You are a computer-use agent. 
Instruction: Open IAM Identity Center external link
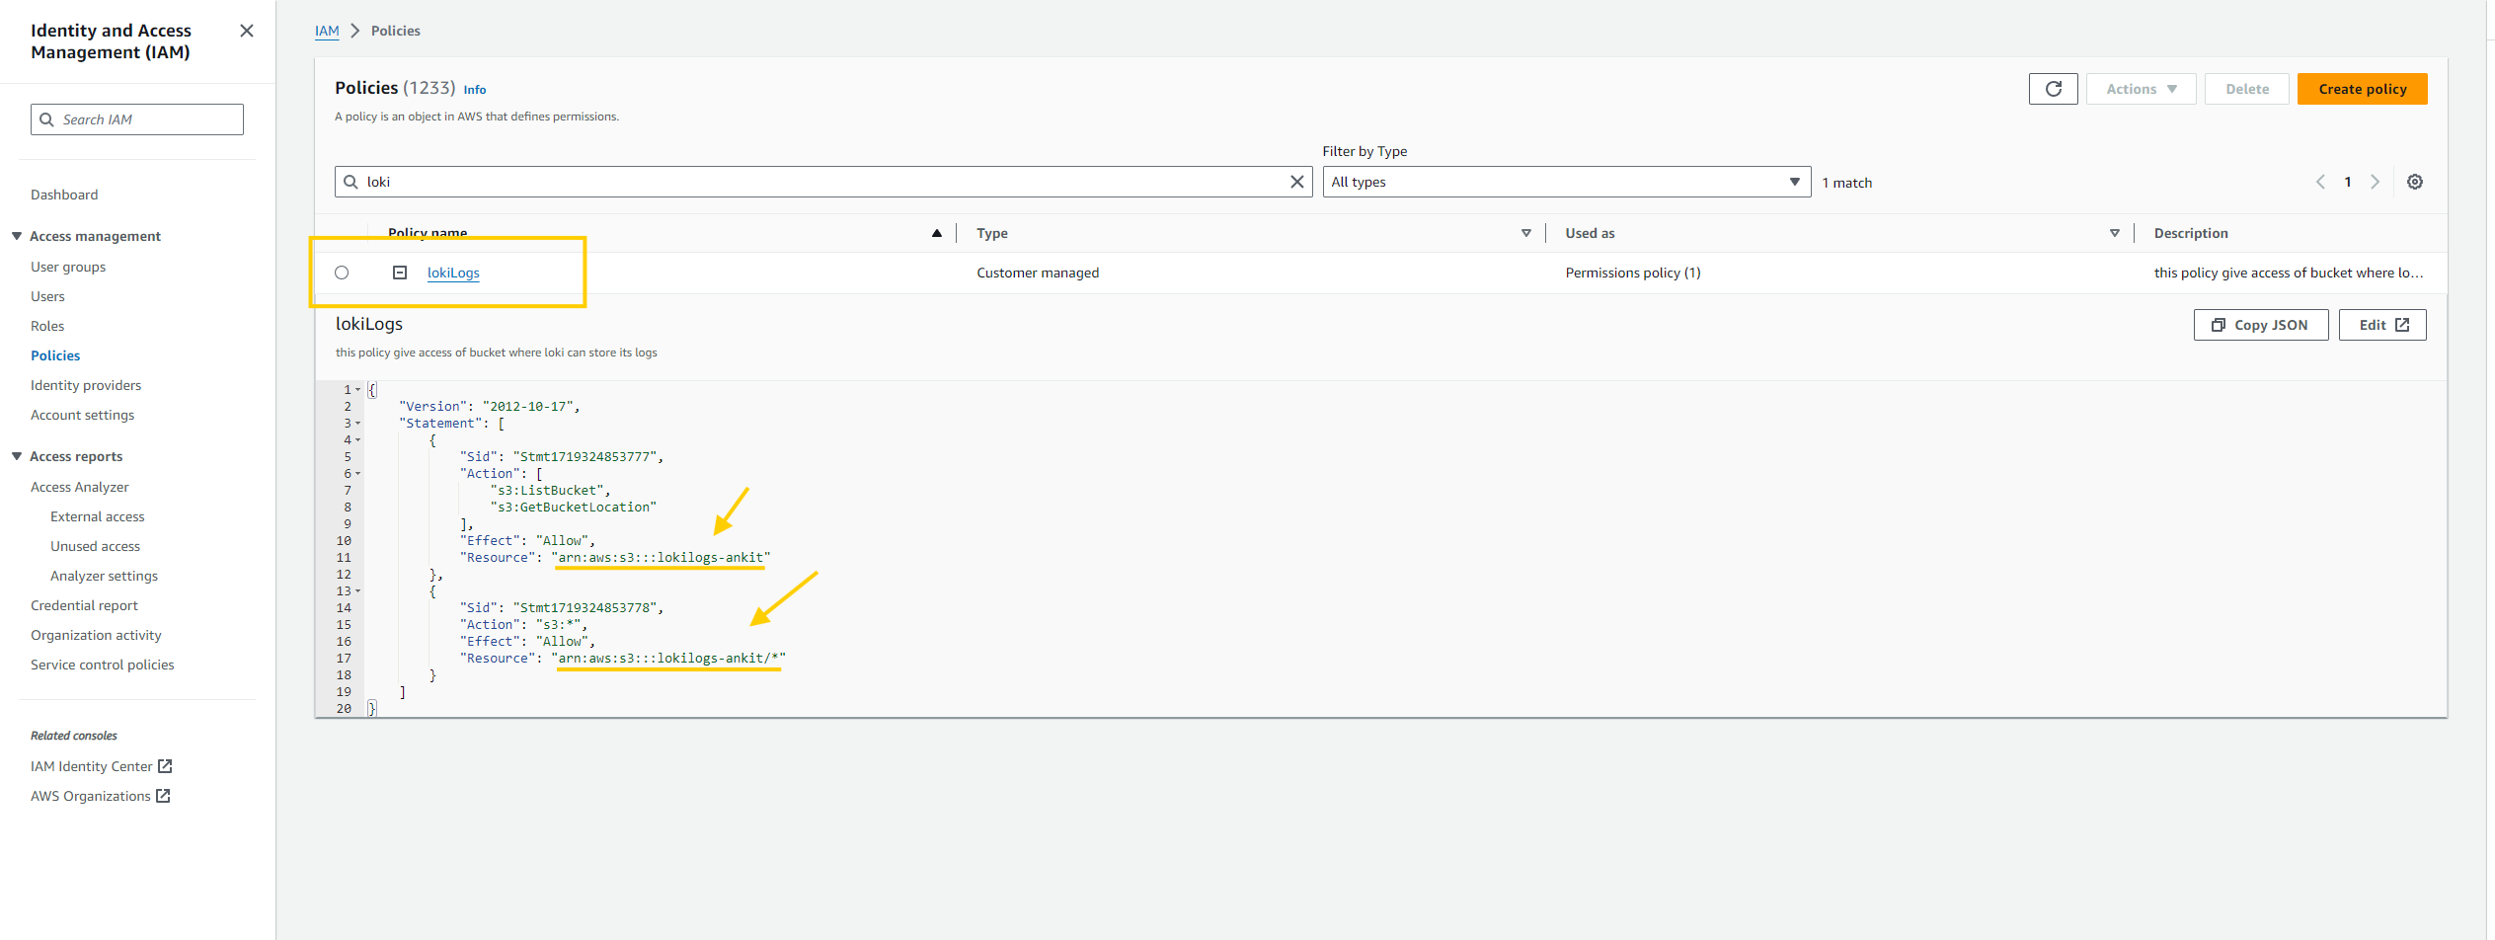(102, 766)
